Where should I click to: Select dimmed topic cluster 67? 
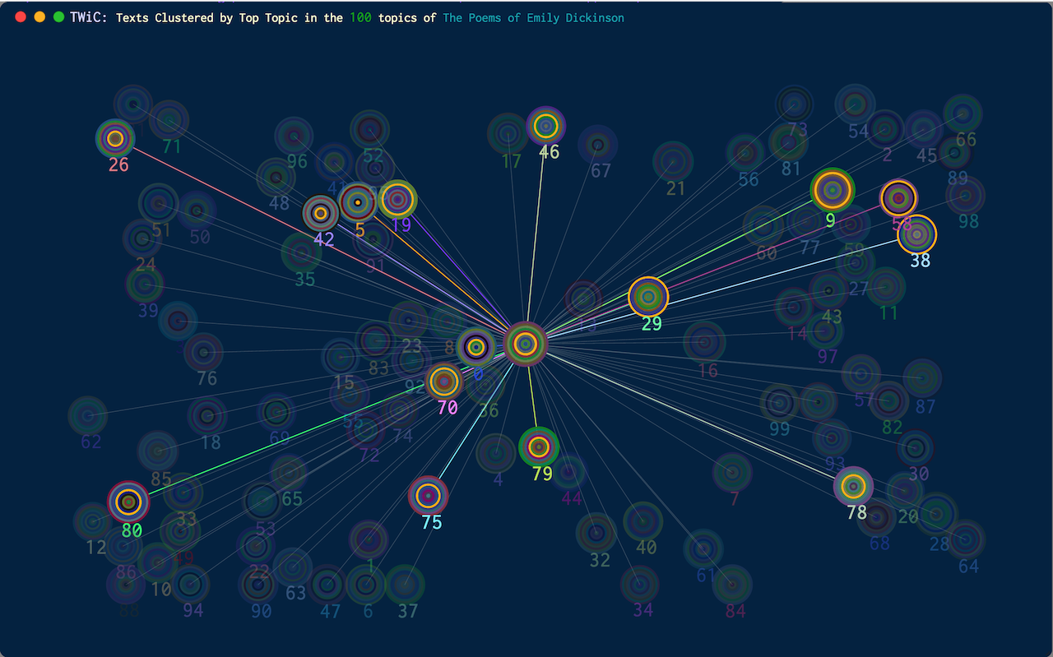598,145
